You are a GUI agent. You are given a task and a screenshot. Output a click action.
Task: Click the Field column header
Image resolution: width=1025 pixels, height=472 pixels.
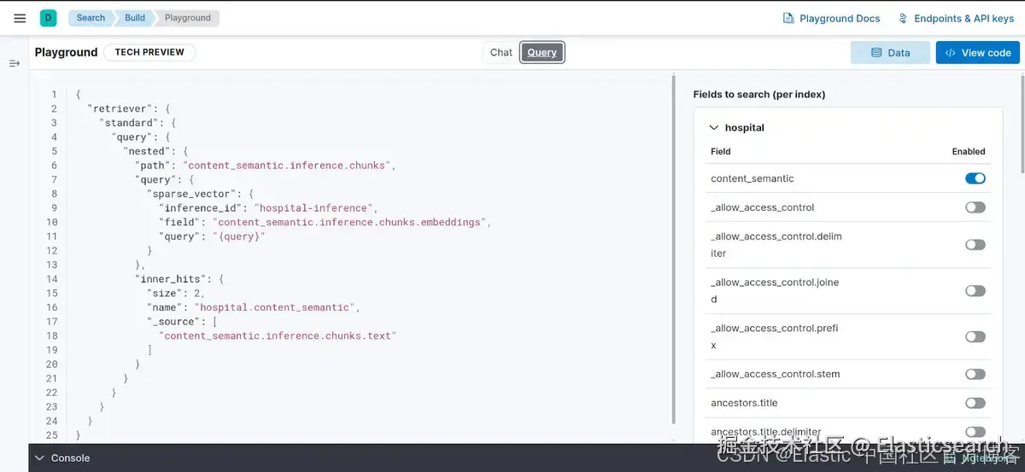tap(721, 152)
